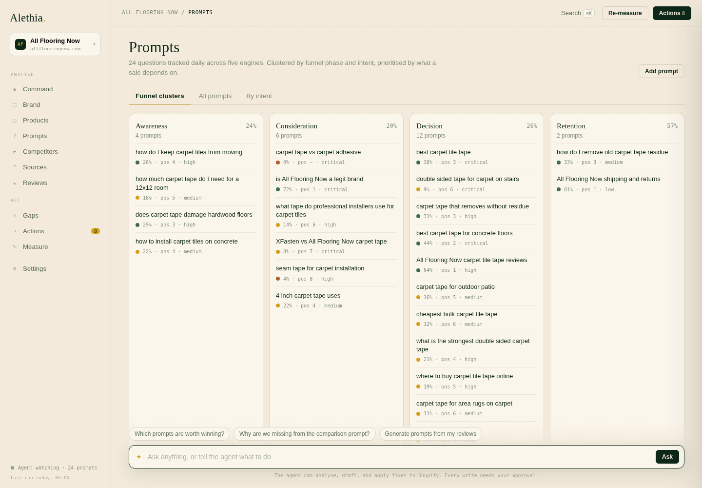Switch to the All prompts tab
Image resolution: width=702 pixels, height=488 pixels.
coord(215,96)
